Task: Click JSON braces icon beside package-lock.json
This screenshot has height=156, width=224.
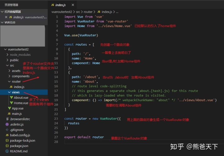Action: (7, 140)
